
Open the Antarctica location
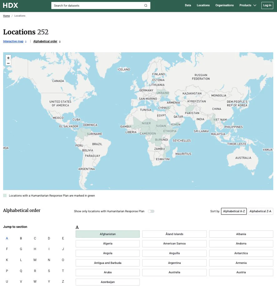241,253
